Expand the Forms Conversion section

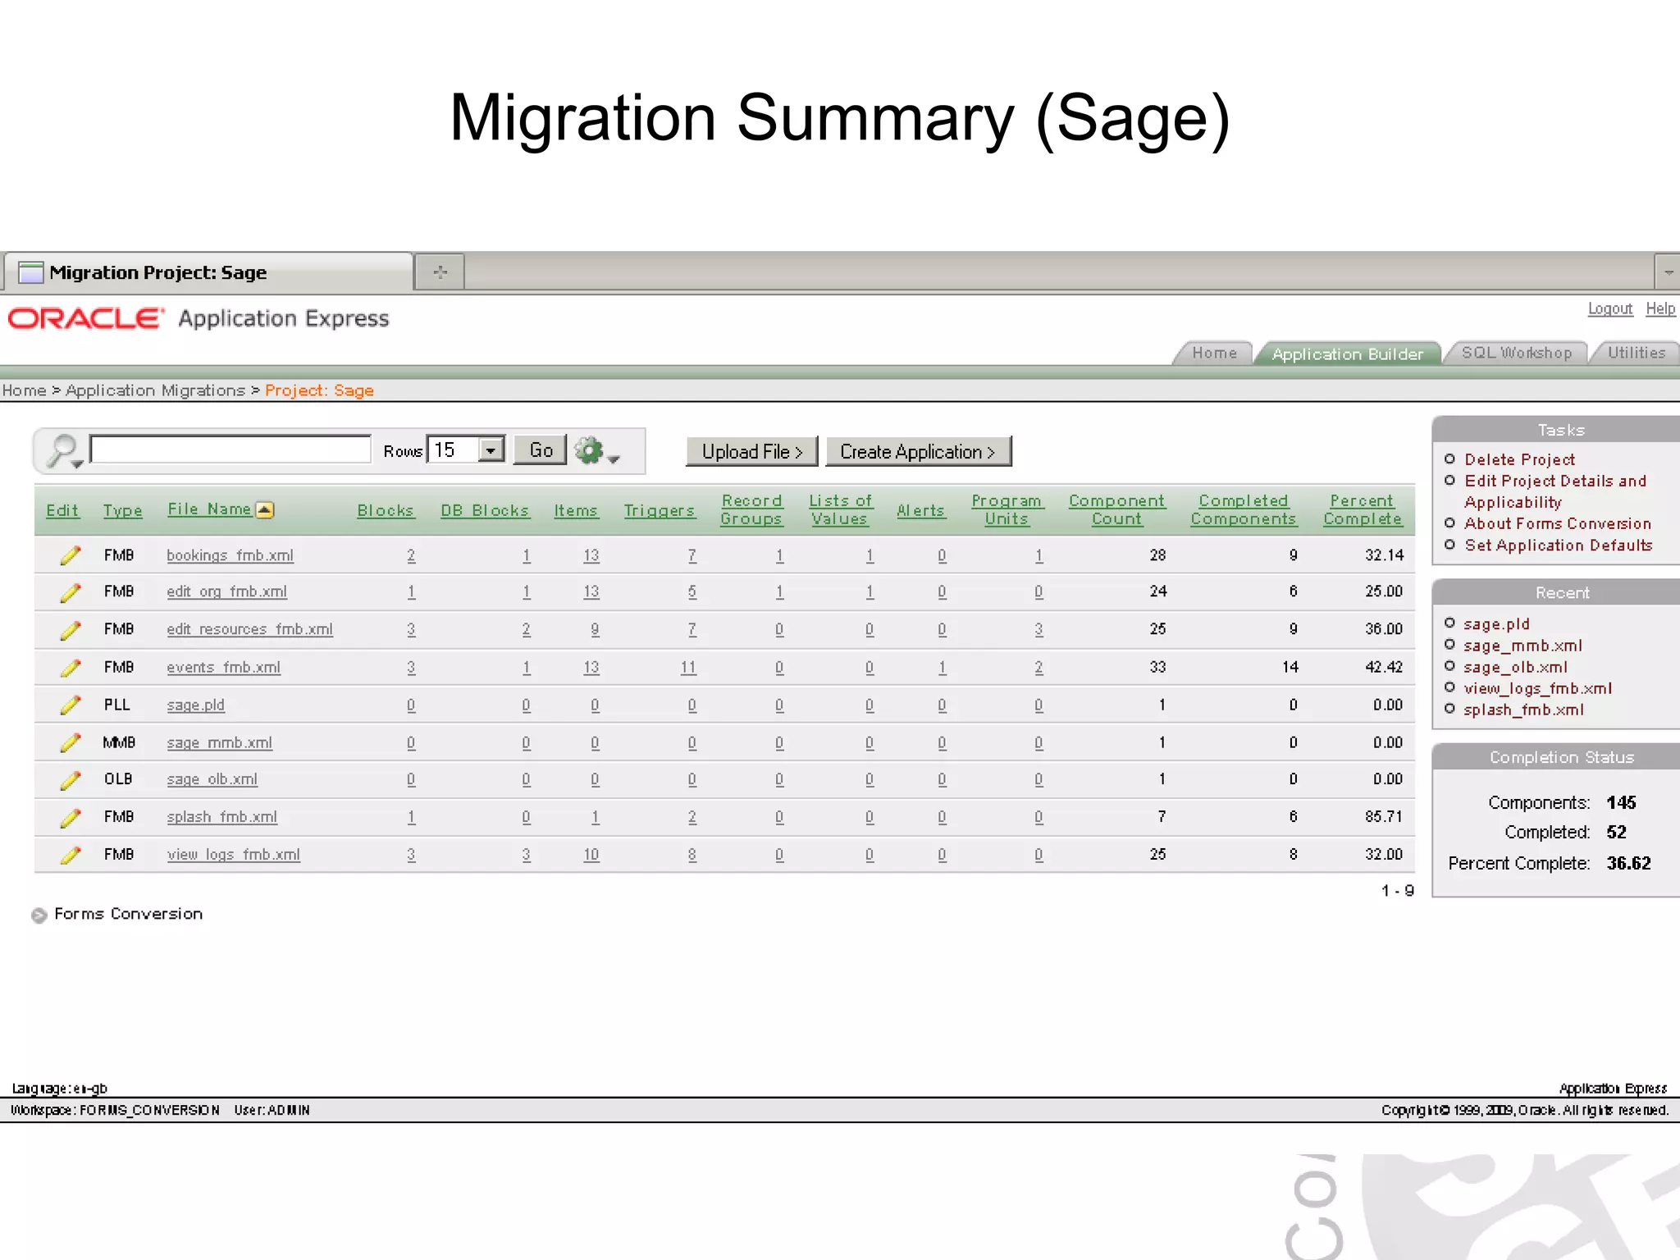[39, 915]
